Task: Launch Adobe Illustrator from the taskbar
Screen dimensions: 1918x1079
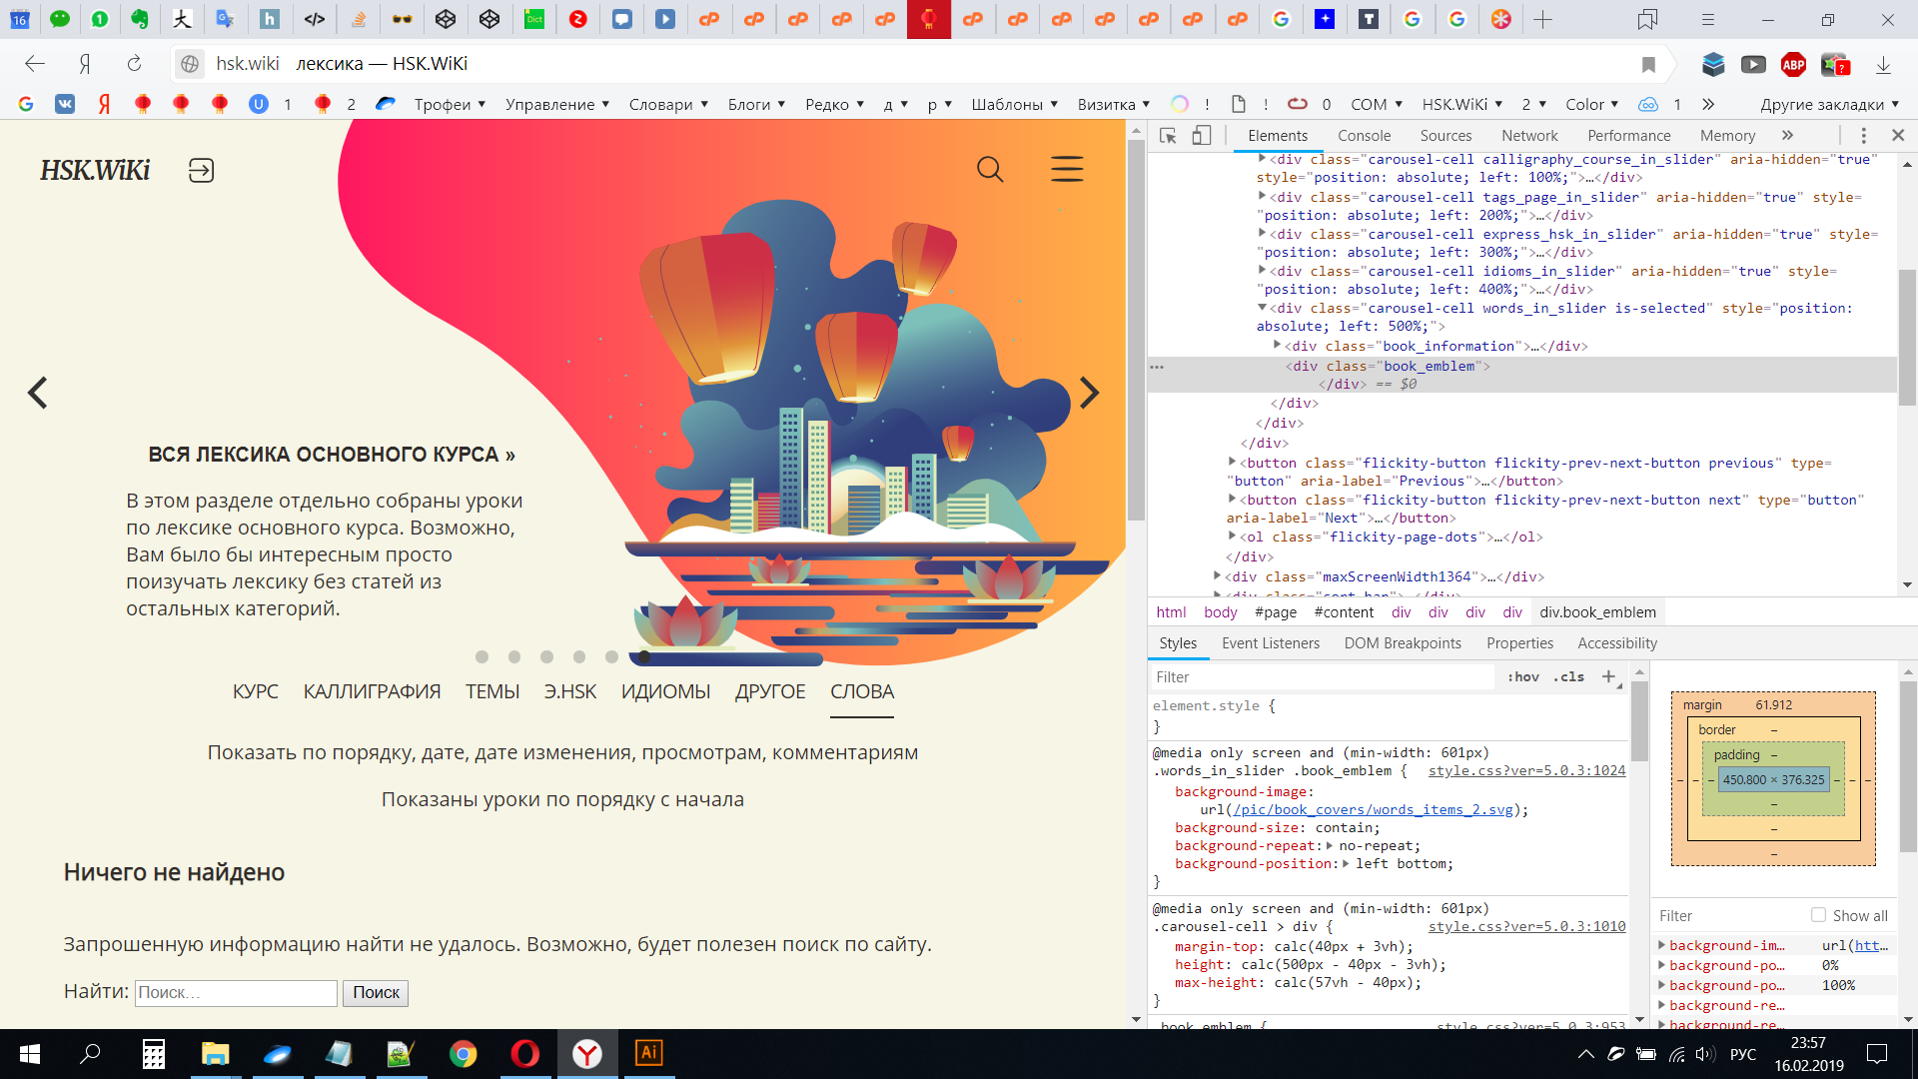Action: click(648, 1053)
